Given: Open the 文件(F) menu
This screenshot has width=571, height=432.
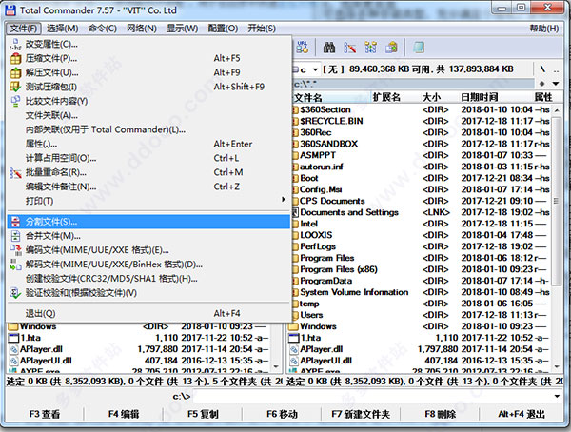Looking at the screenshot, I should [x=24, y=28].
